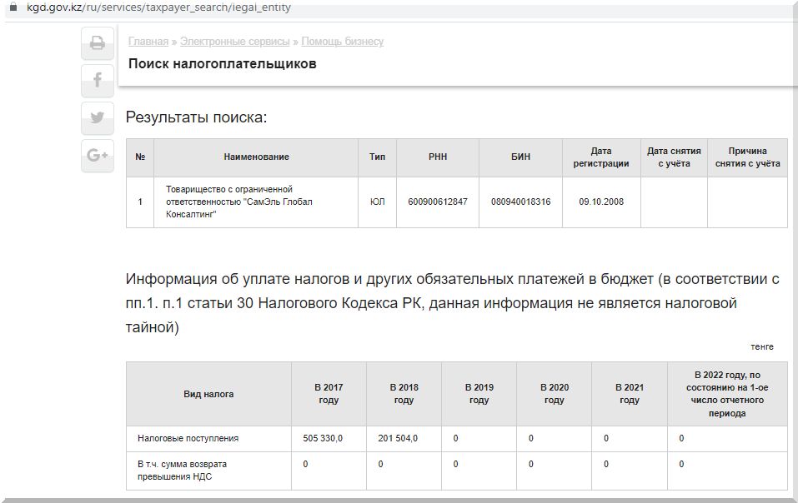Select БИН value 080940018316
The image size is (798, 503).
tap(520, 202)
